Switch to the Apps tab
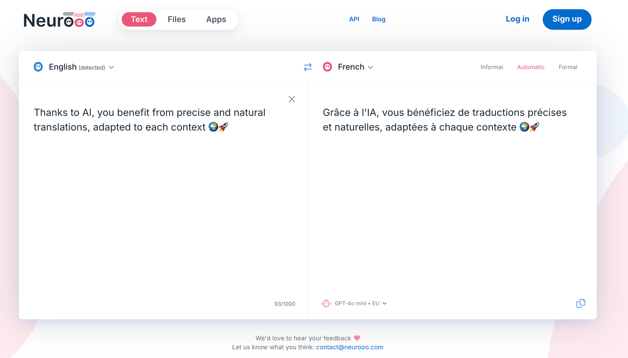The width and height of the screenshot is (628, 358). 216,19
